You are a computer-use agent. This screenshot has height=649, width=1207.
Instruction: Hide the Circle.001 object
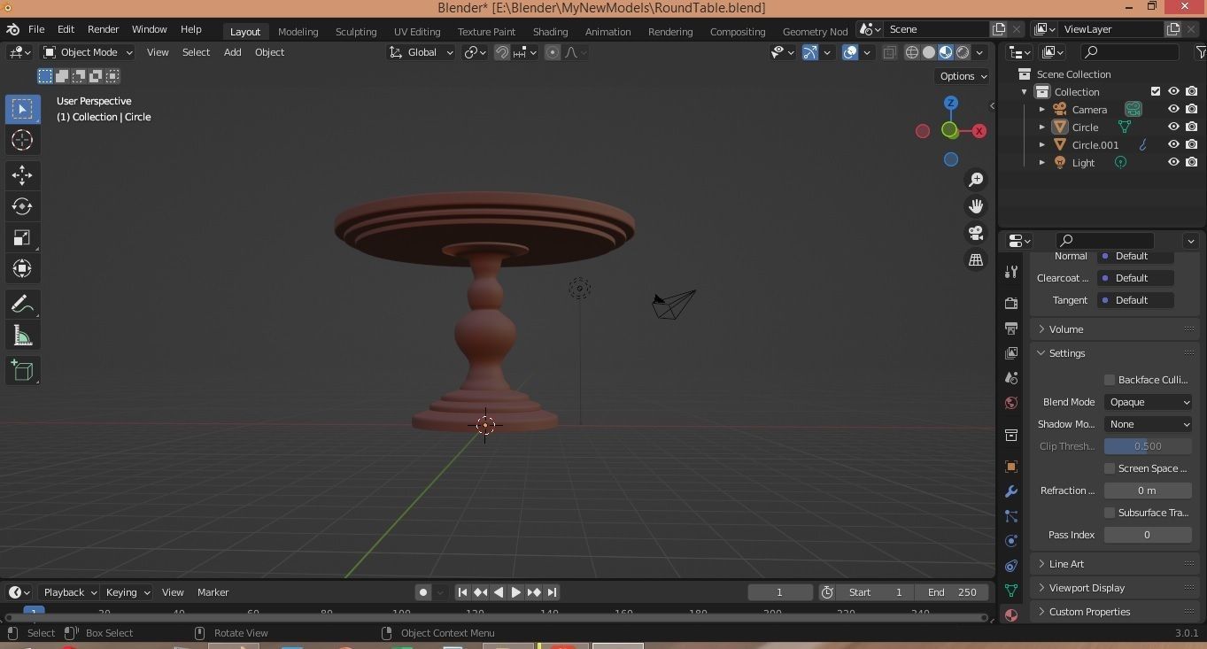click(x=1173, y=144)
